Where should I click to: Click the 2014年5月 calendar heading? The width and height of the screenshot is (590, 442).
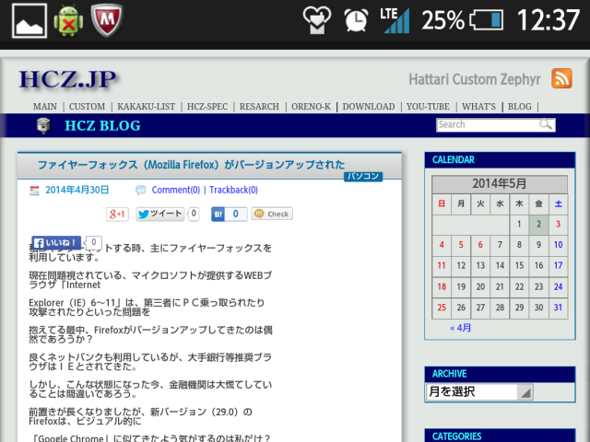[x=500, y=184]
